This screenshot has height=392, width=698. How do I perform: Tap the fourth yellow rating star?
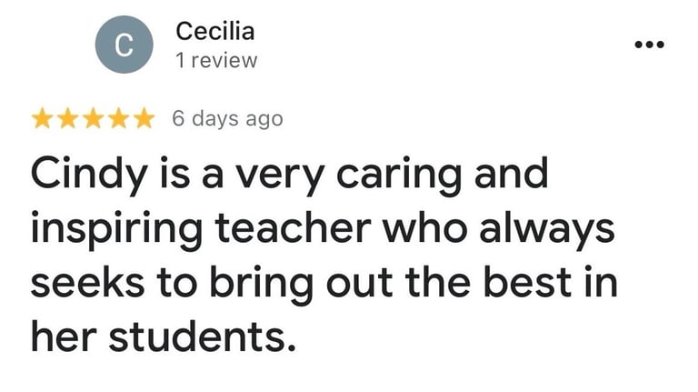pyautogui.click(x=119, y=119)
